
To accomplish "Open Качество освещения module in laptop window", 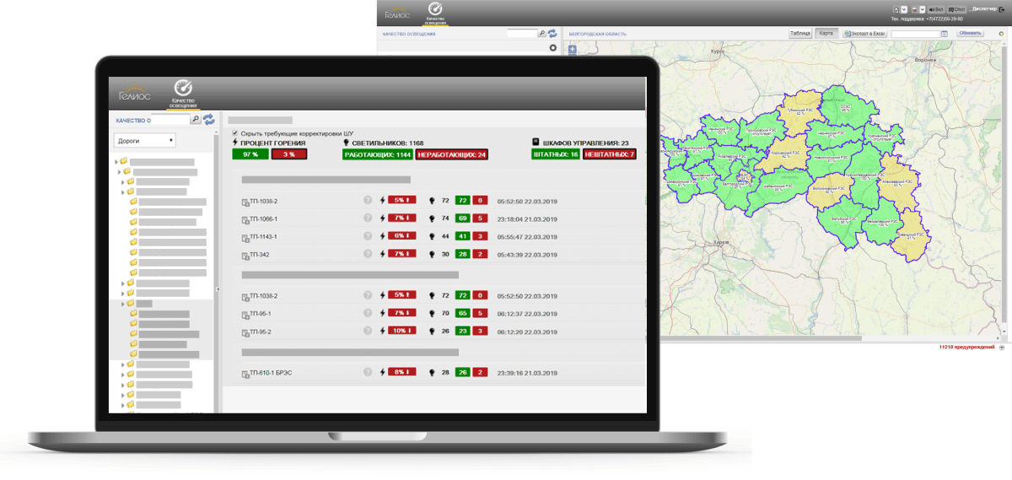I will coord(183,93).
